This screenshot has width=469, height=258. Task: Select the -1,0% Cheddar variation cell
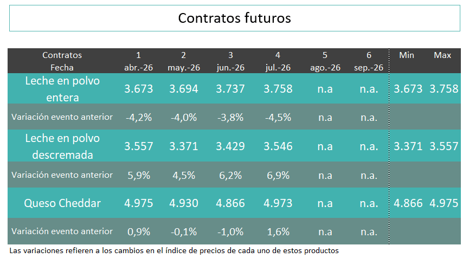tap(230, 231)
